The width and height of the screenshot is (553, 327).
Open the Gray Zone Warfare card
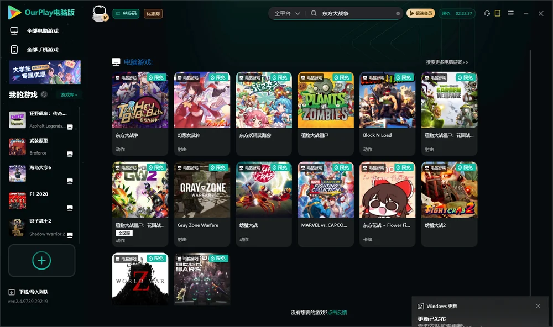point(202,204)
